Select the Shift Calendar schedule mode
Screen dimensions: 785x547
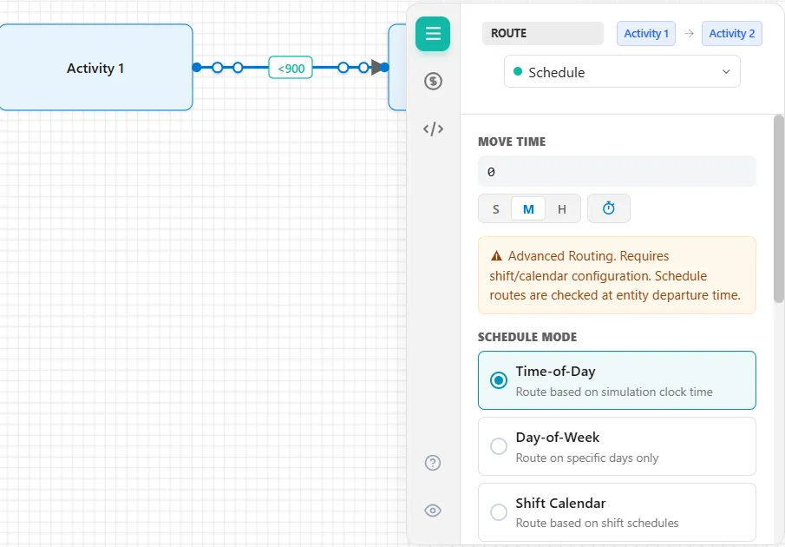[x=617, y=512]
